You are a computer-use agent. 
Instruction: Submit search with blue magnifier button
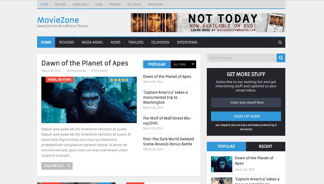click(x=281, y=58)
